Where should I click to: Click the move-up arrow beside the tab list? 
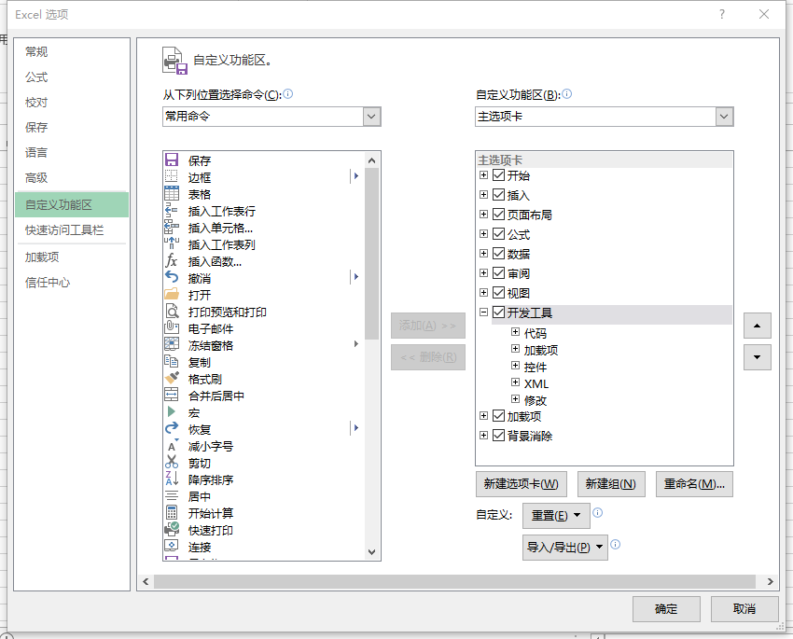pos(757,326)
